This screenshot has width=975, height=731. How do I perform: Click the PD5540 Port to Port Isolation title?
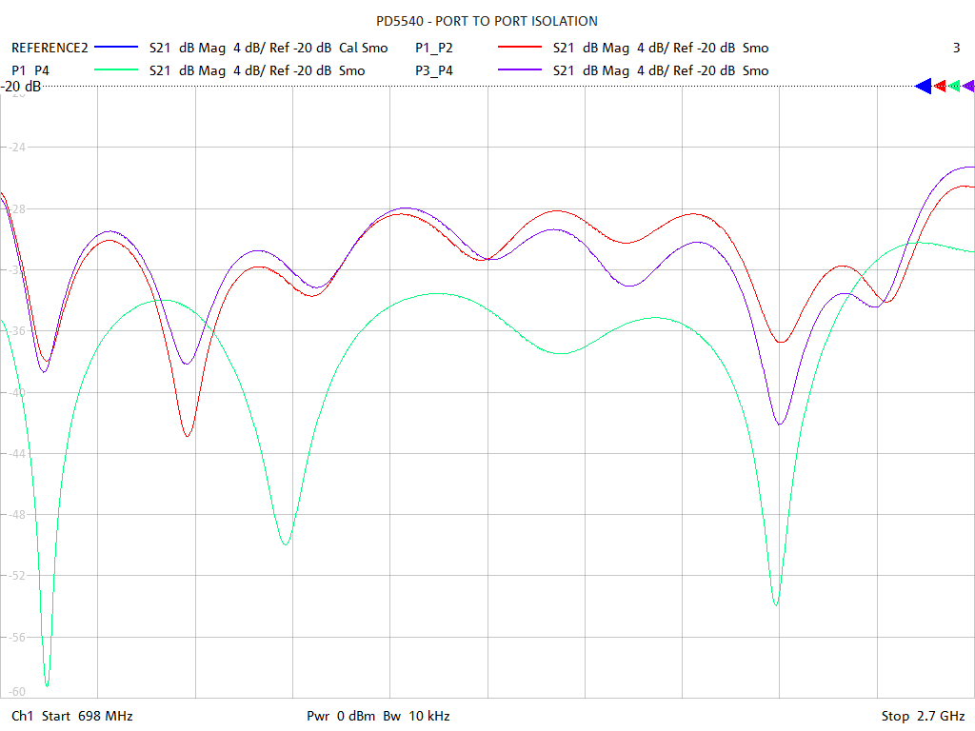coord(487,21)
